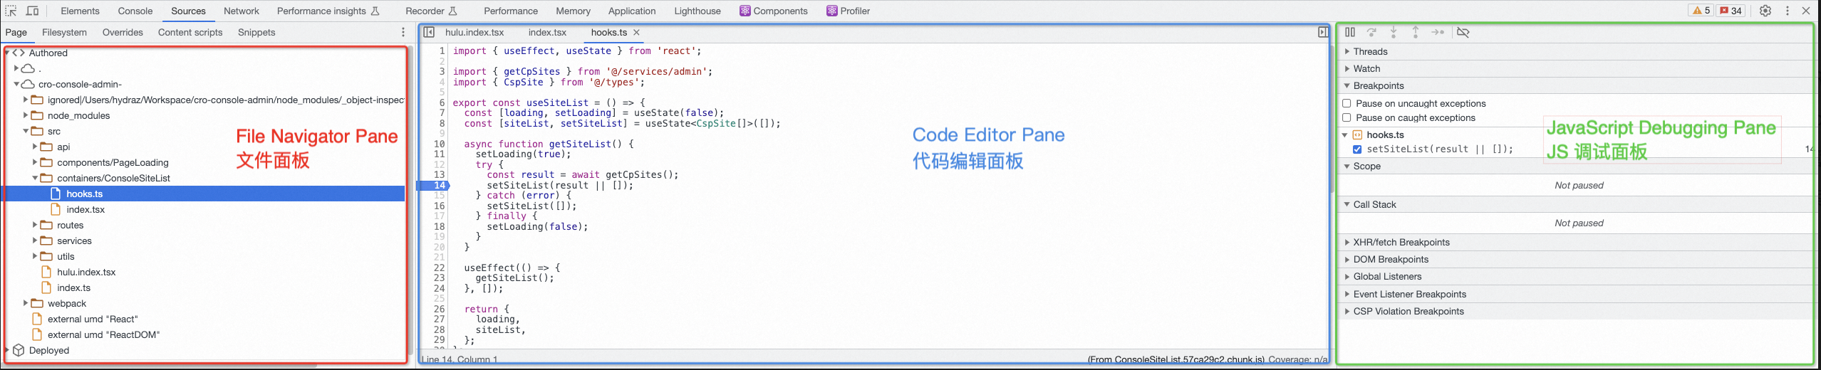
Task: Click the Step icon
Action: (x=1438, y=32)
